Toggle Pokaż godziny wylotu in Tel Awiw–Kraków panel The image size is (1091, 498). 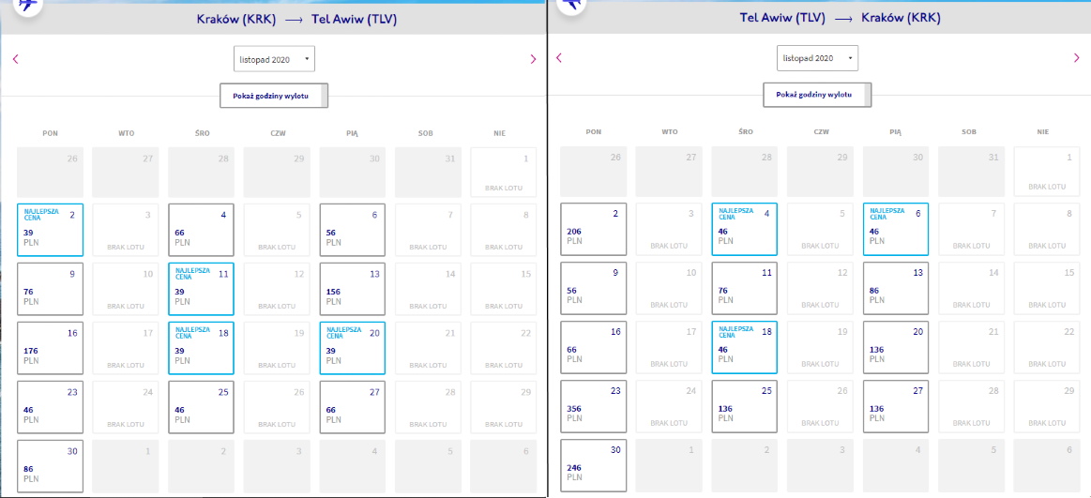tap(818, 95)
